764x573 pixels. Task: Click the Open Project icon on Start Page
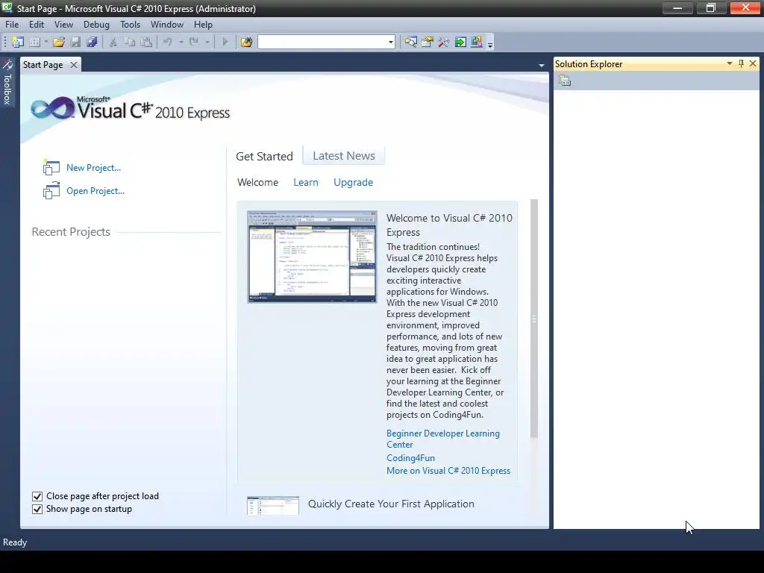51,191
